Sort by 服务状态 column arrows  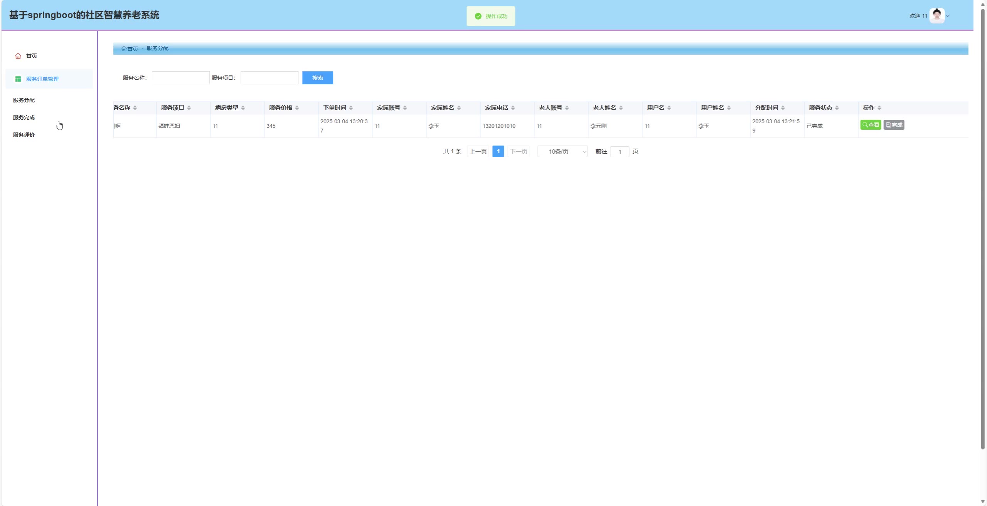click(x=837, y=108)
